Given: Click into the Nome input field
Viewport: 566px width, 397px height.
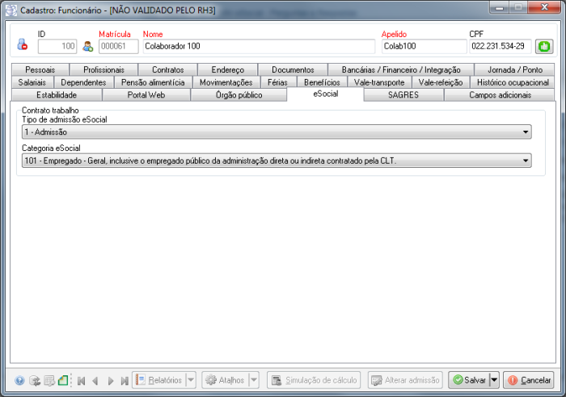Looking at the screenshot, I should [x=259, y=46].
